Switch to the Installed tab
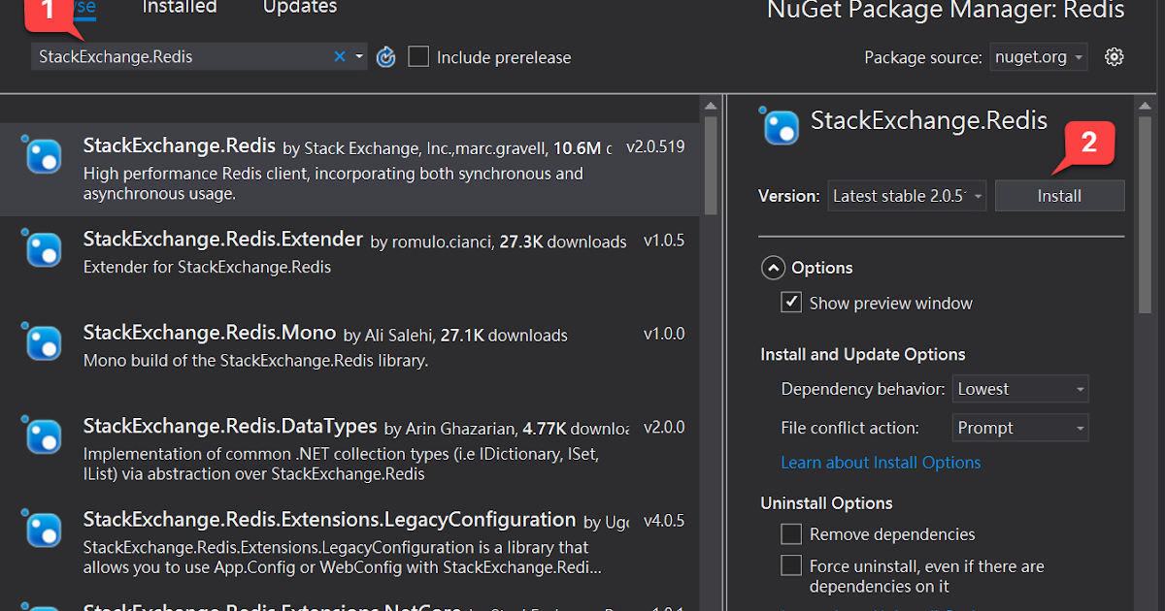The width and height of the screenshot is (1165, 611). pos(180,8)
